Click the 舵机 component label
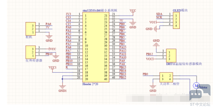Image resolution: width=213 pixels, height=109 pixels. [29, 37]
